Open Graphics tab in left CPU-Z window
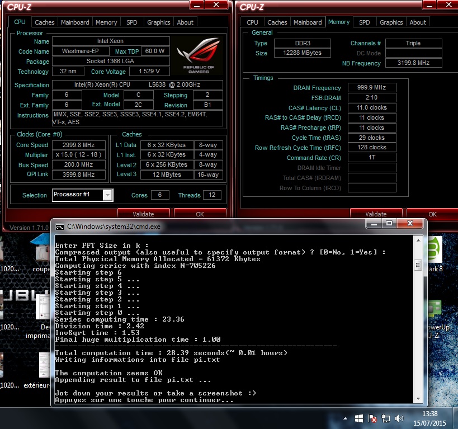This screenshot has height=429, width=458. [159, 22]
